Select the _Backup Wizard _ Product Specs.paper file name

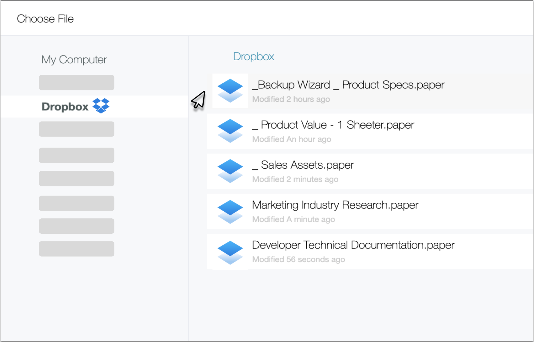click(348, 85)
